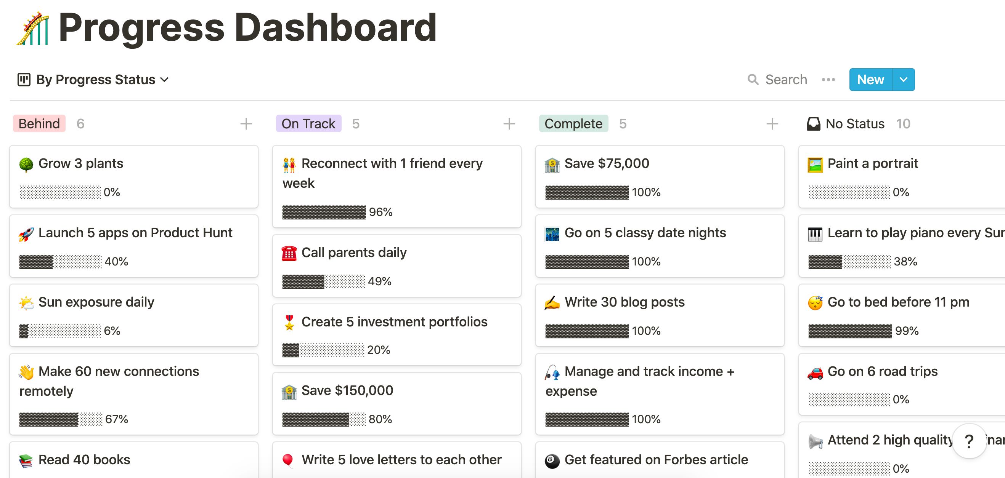Select the Behind status label
Screen dimensions: 1005x478
click(39, 124)
